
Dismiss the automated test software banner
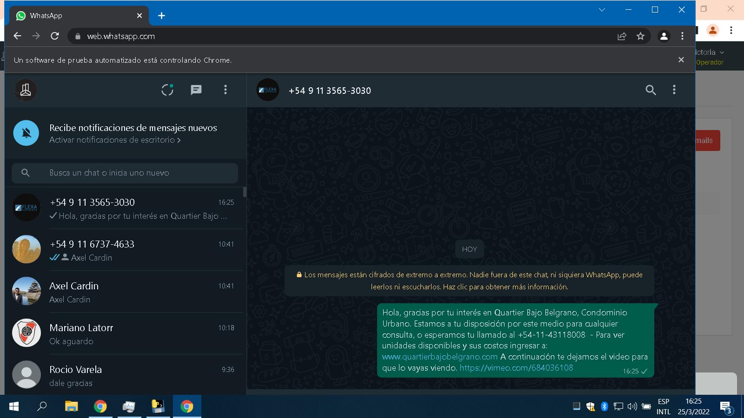pyautogui.click(x=681, y=60)
